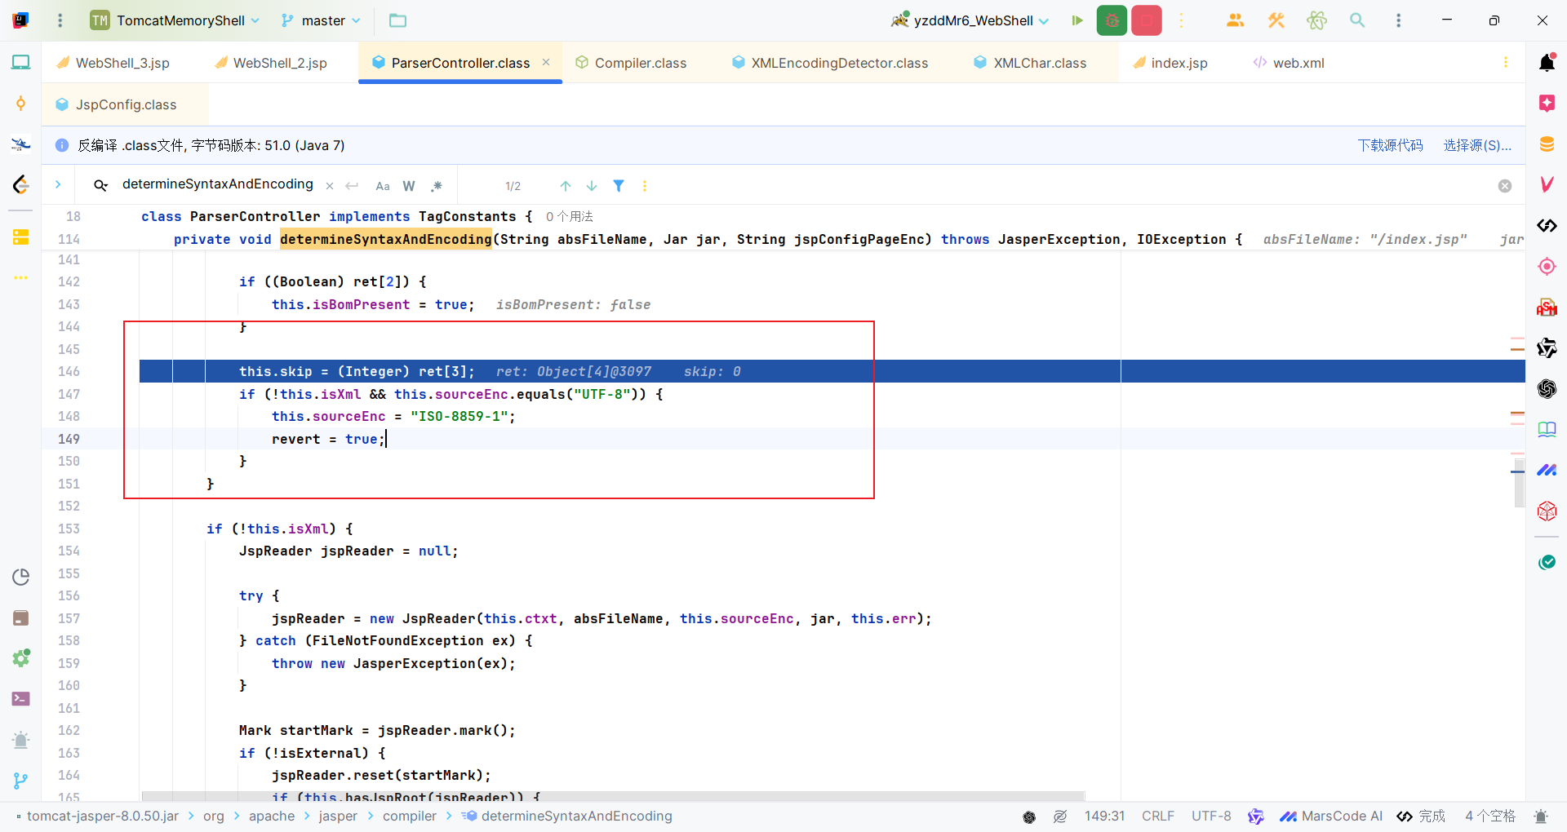
Task: Open the TomcatMemoryShell project dropdown
Action: coord(175,20)
